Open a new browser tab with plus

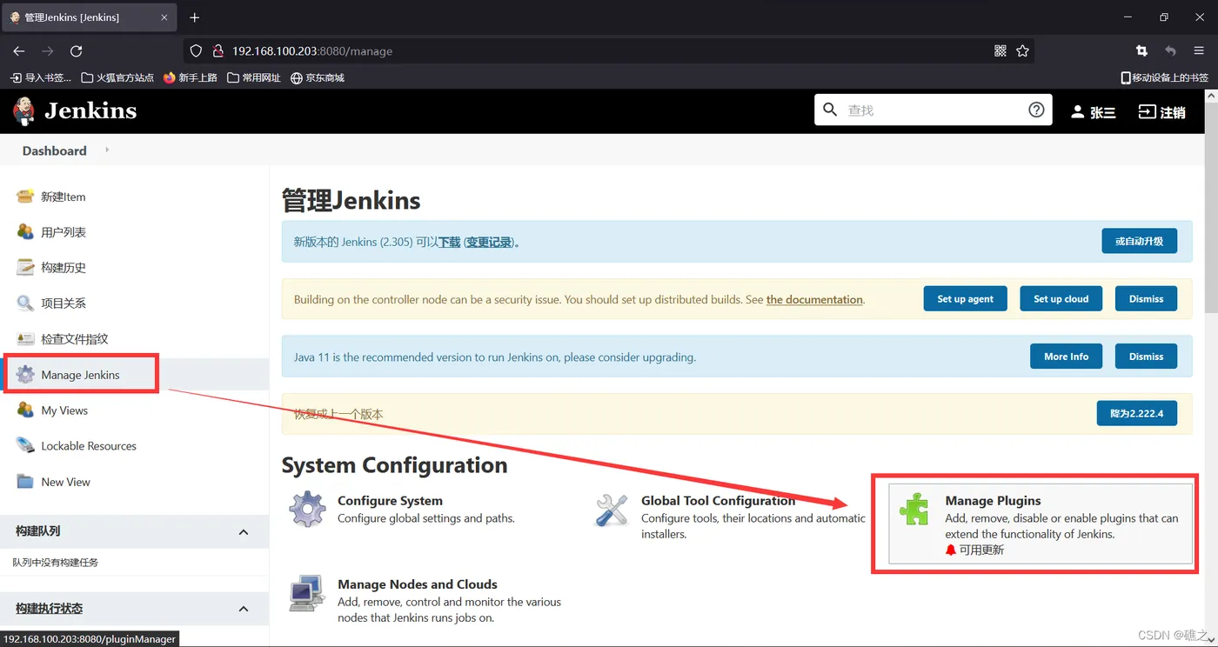(x=194, y=17)
